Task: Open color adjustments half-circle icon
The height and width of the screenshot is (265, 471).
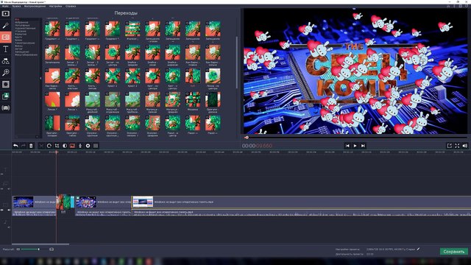Action: point(65,146)
